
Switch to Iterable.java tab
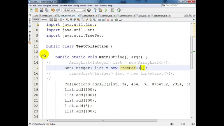click(x=88, y=16)
